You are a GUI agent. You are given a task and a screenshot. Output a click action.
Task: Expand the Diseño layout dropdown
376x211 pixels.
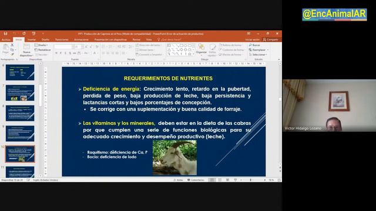(41, 45)
